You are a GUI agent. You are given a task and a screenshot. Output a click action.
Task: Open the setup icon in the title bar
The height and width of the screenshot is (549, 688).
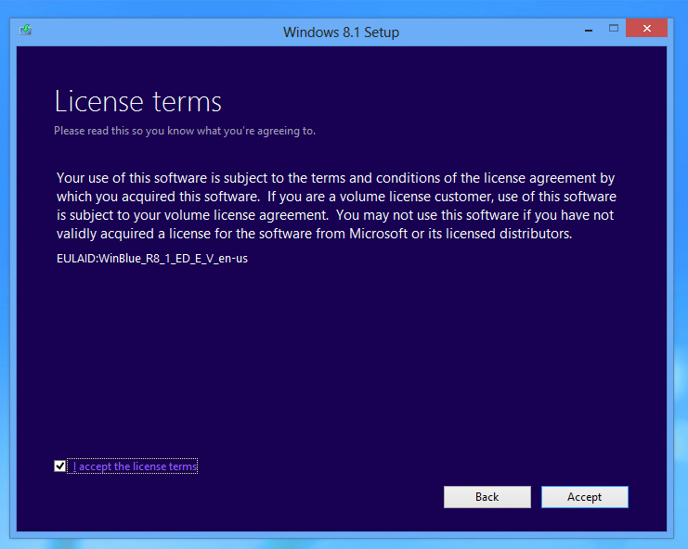click(25, 30)
